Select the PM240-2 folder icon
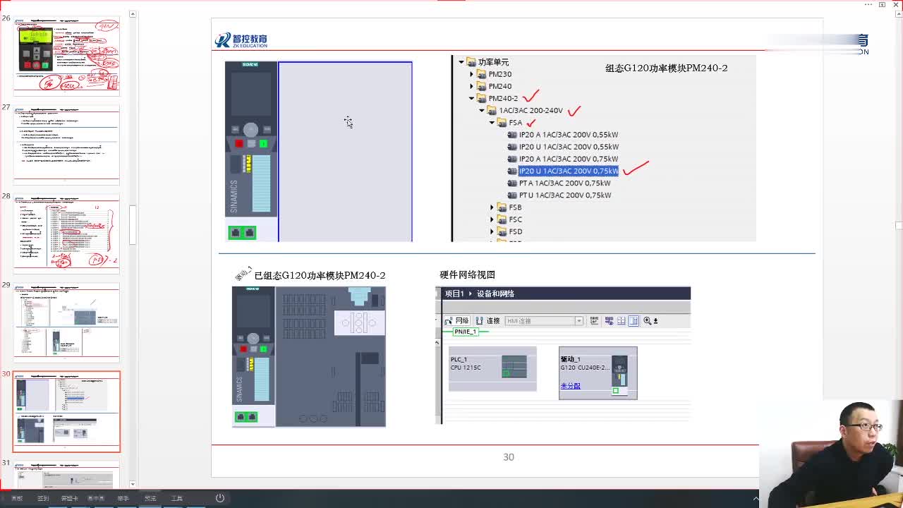The width and height of the screenshot is (903, 508). pos(481,98)
